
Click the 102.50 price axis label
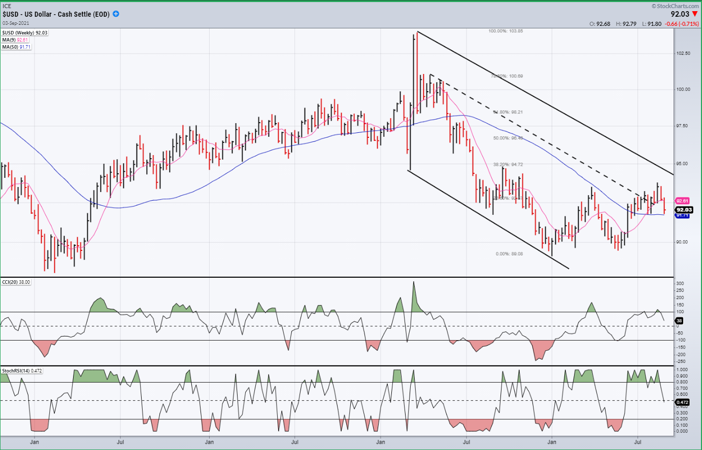click(683, 53)
